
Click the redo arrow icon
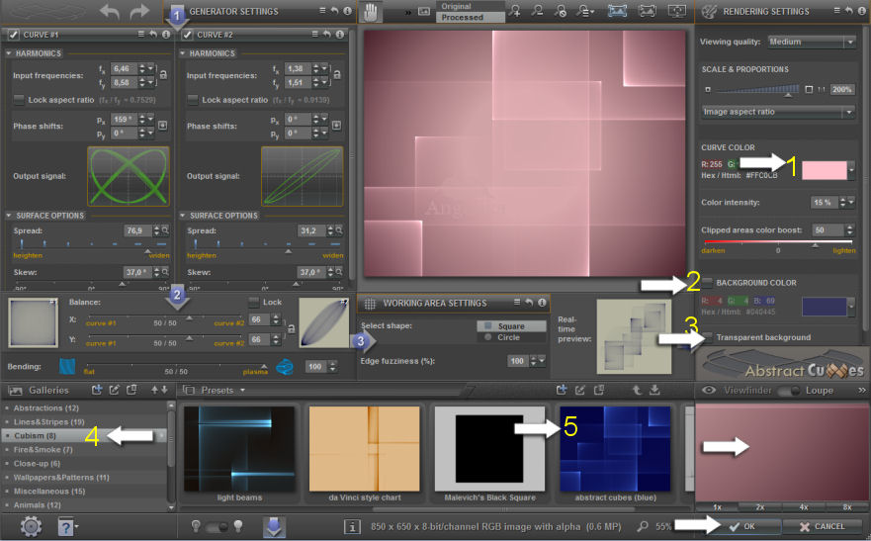tap(139, 12)
